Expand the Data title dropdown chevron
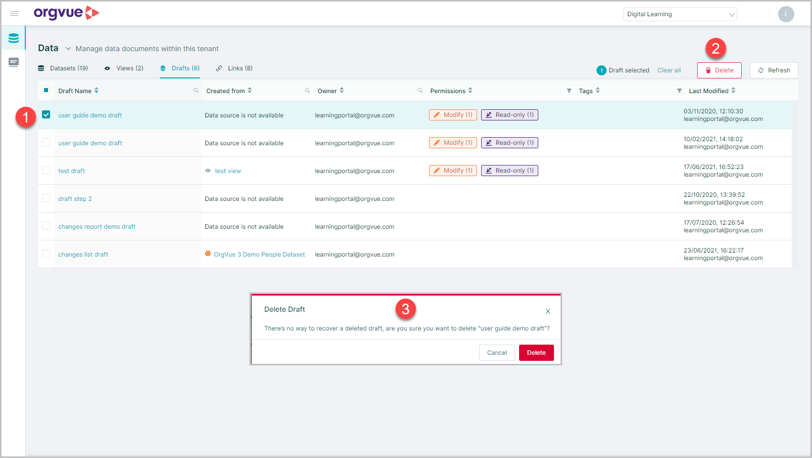This screenshot has height=458, width=812. pos(68,49)
